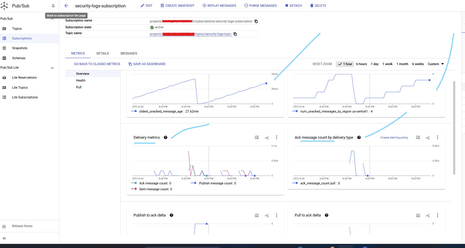The height and width of the screenshot is (248, 465).
Task: Switch to the MESSAGES tab
Action: [x=129, y=53]
